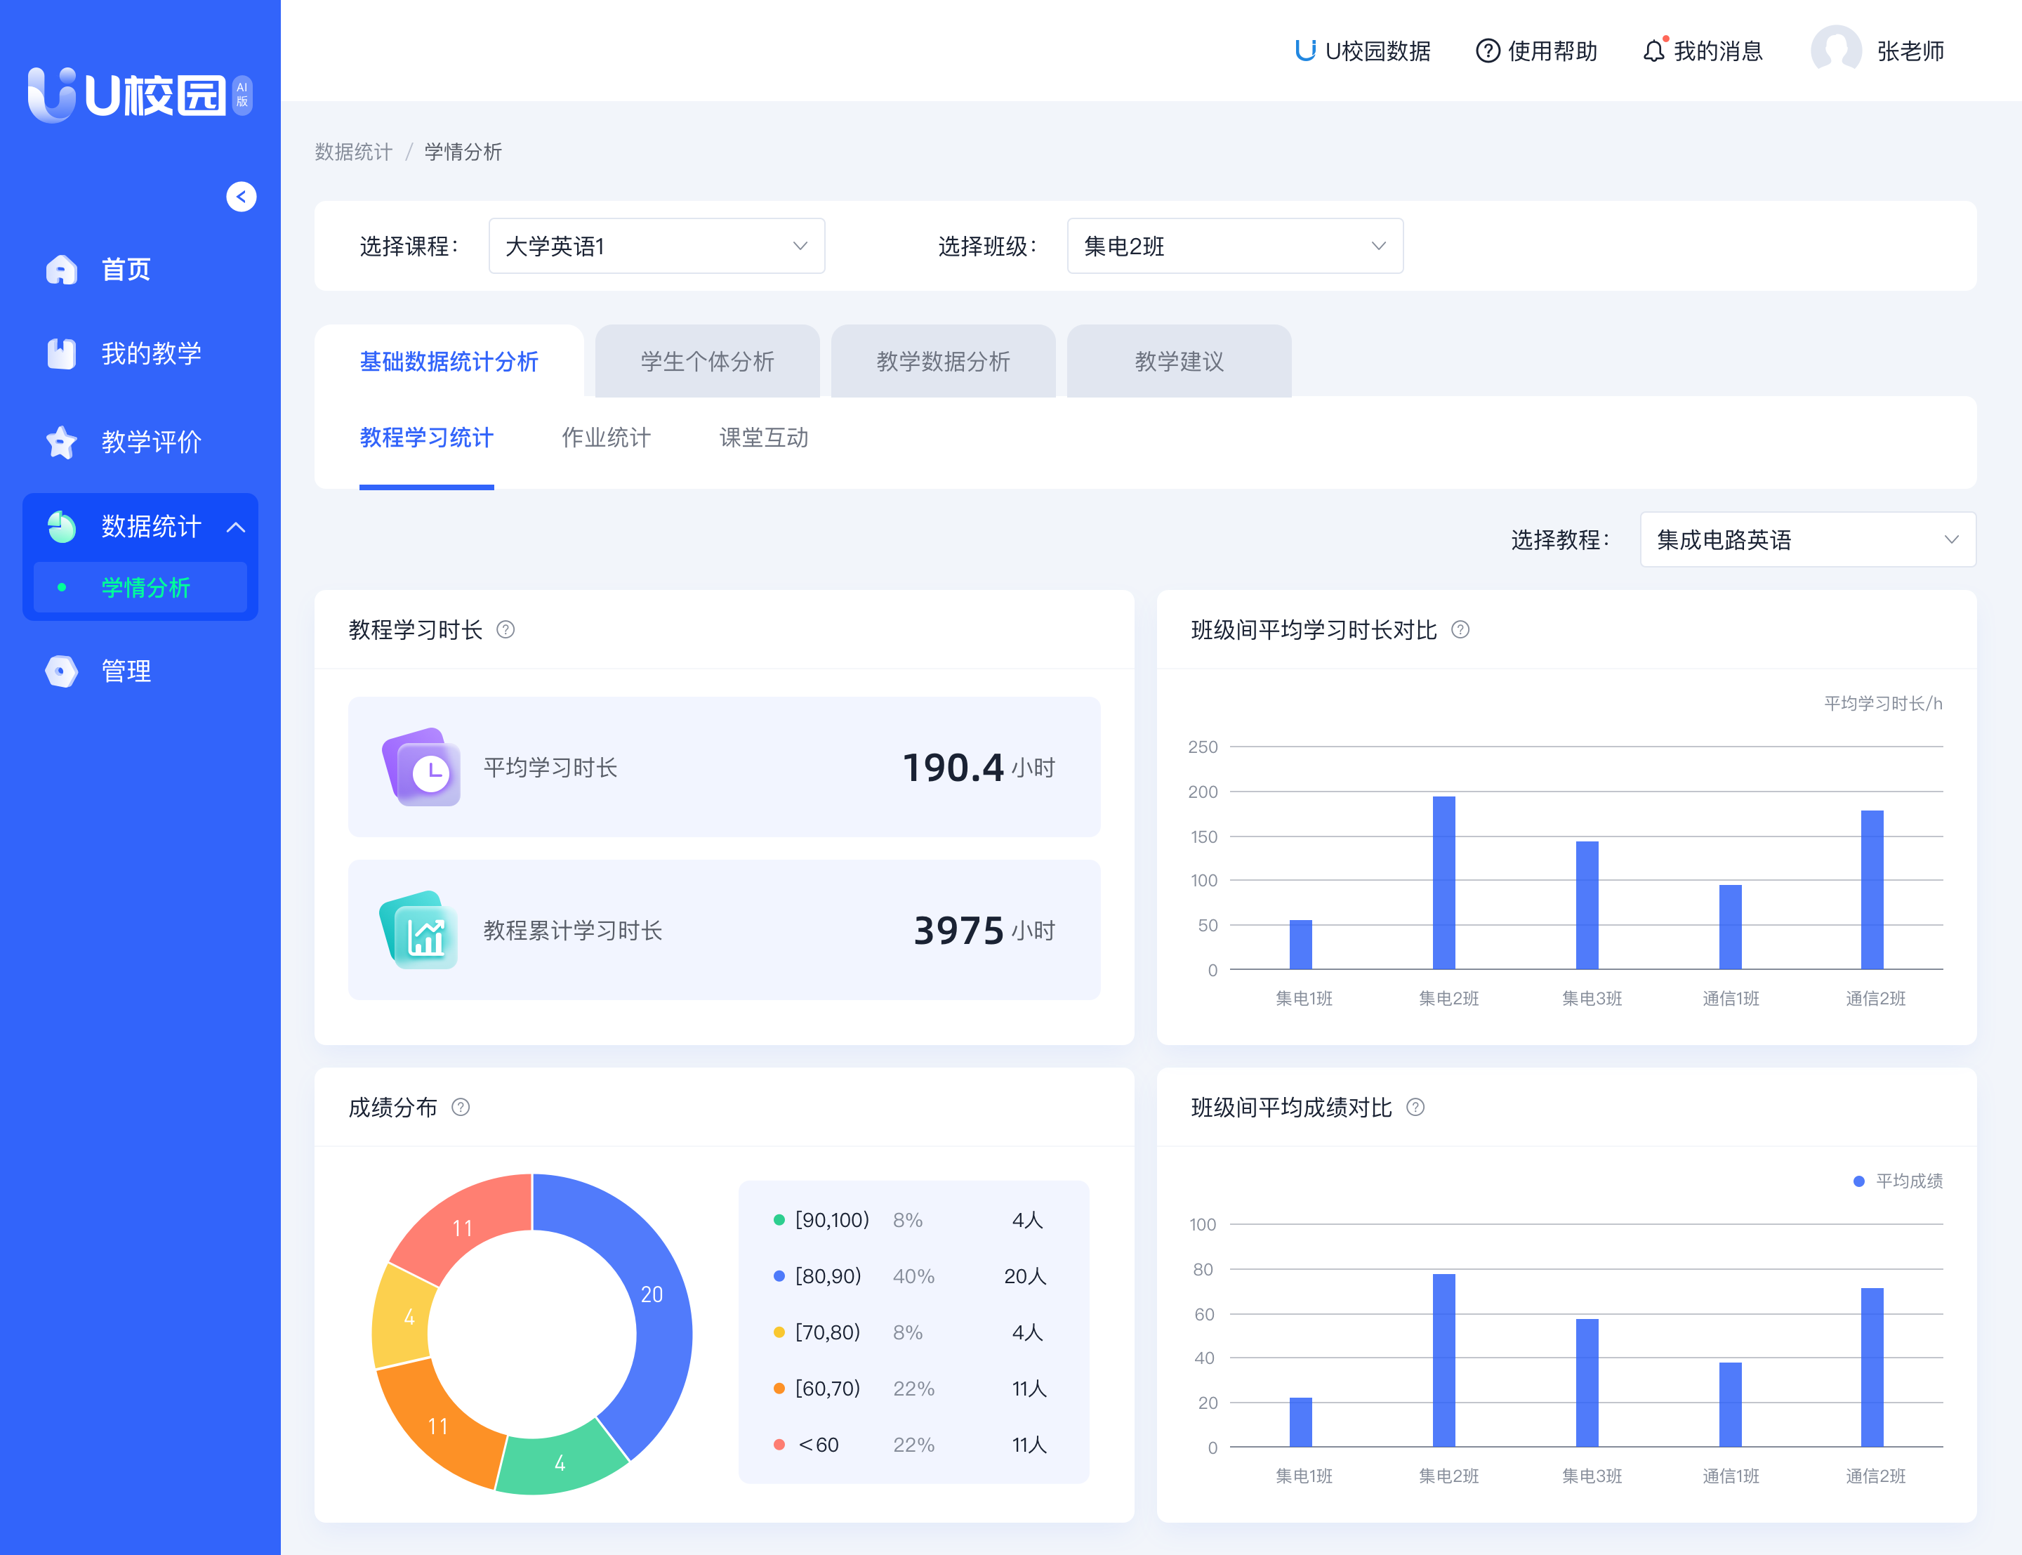
Task: Click help icon beside 班级间平均成绩对比
Action: point(1414,1108)
